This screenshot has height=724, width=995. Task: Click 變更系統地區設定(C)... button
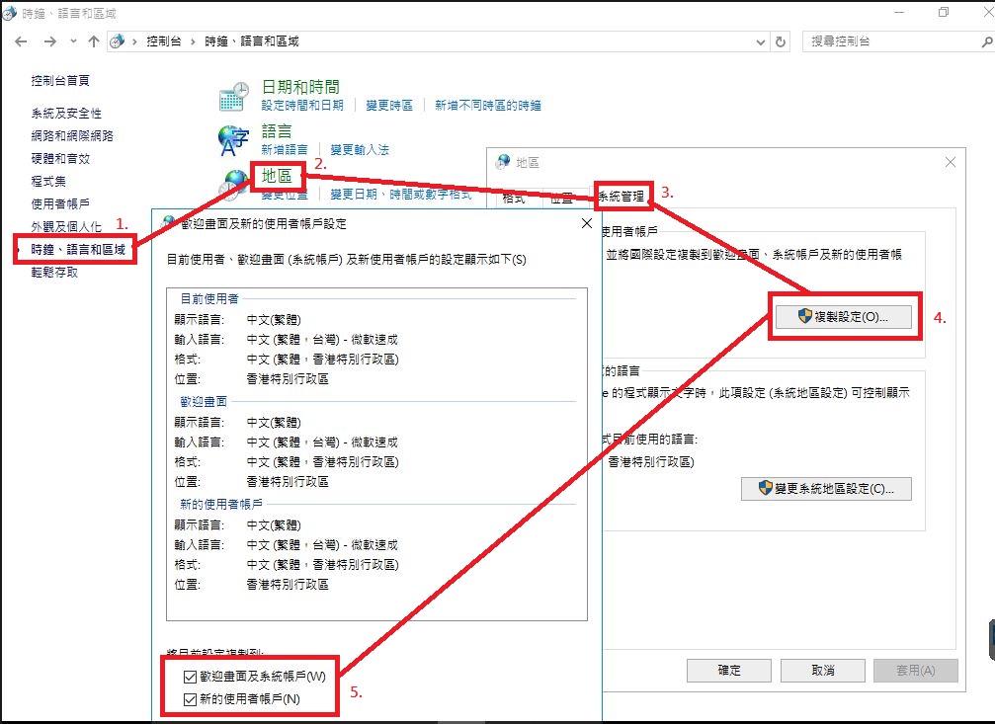click(x=826, y=489)
